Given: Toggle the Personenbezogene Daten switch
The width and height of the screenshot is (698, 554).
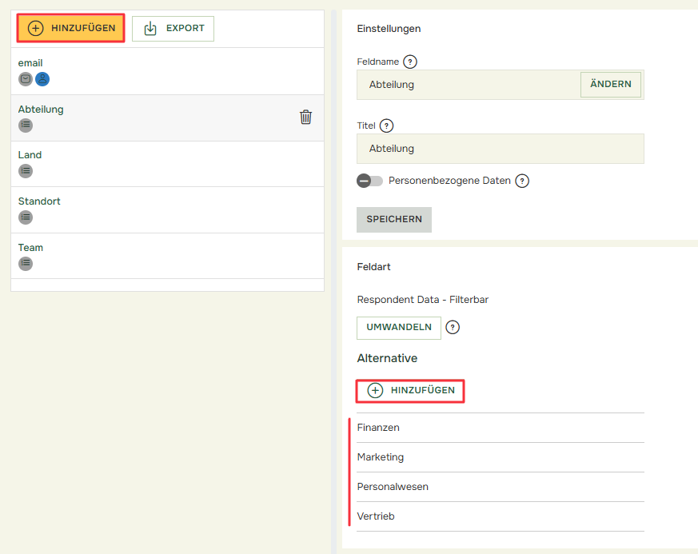Looking at the screenshot, I should tap(369, 181).
